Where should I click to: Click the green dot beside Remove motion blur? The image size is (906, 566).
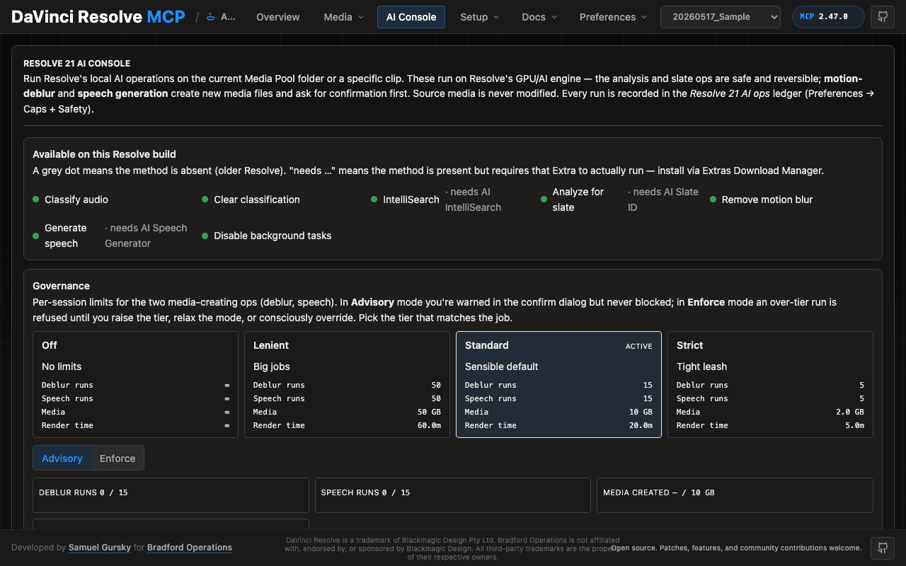tap(713, 200)
